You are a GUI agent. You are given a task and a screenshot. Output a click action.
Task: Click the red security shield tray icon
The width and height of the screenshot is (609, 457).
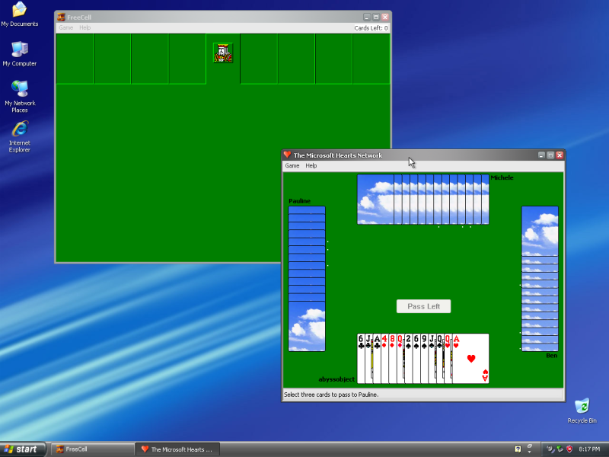[569, 449]
